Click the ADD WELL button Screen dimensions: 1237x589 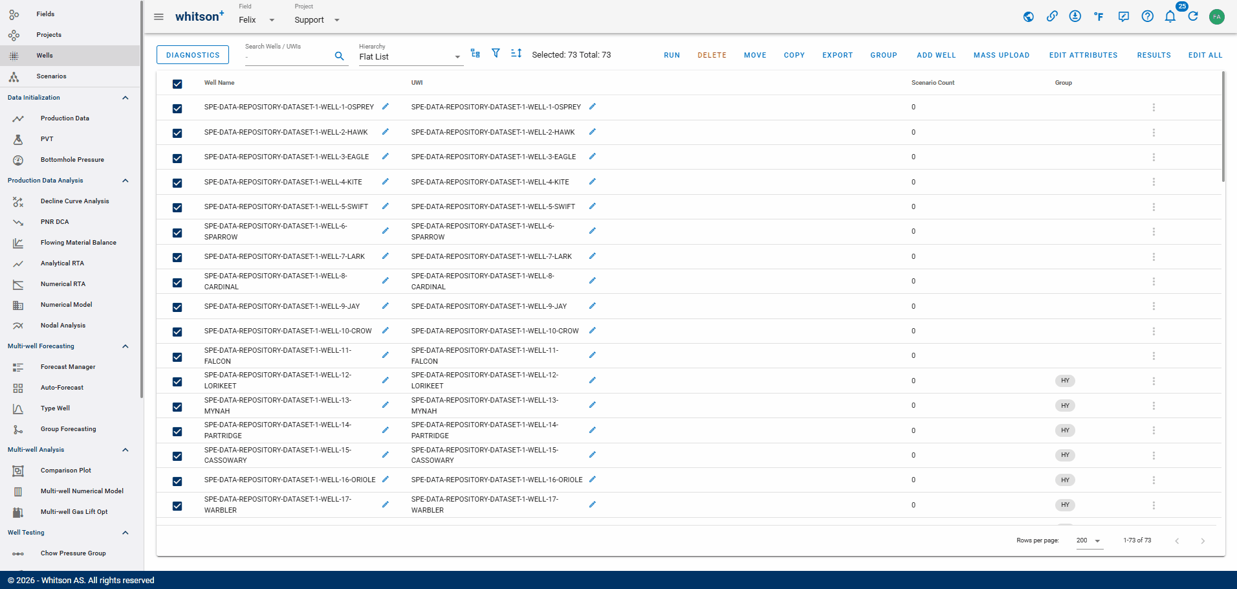(x=936, y=55)
